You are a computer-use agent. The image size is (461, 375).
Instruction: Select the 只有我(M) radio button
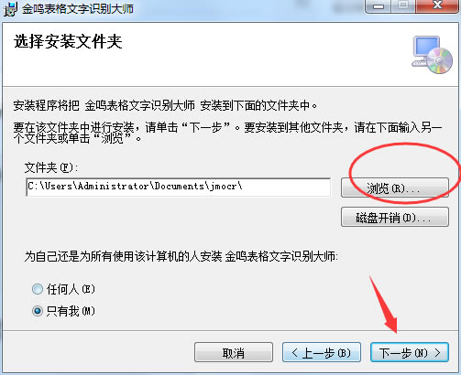[38, 311]
